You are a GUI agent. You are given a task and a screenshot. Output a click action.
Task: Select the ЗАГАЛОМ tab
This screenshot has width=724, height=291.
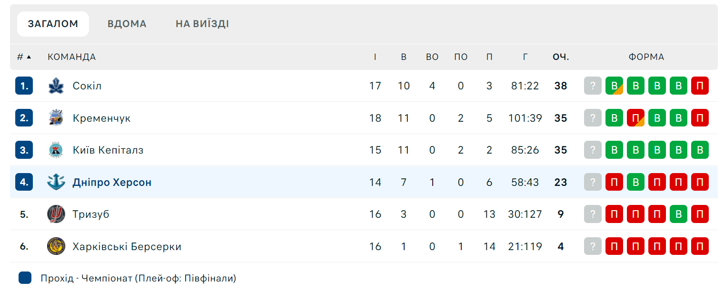53,24
